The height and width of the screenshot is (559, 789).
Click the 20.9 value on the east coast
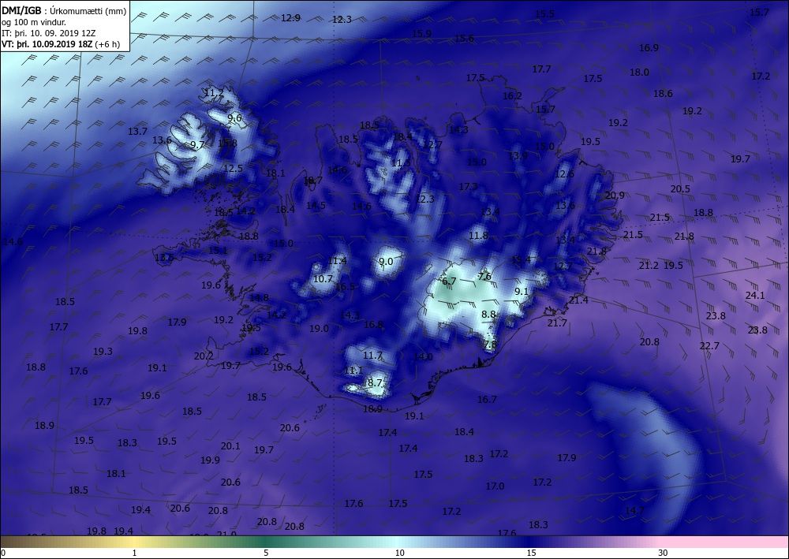coord(615,195)
